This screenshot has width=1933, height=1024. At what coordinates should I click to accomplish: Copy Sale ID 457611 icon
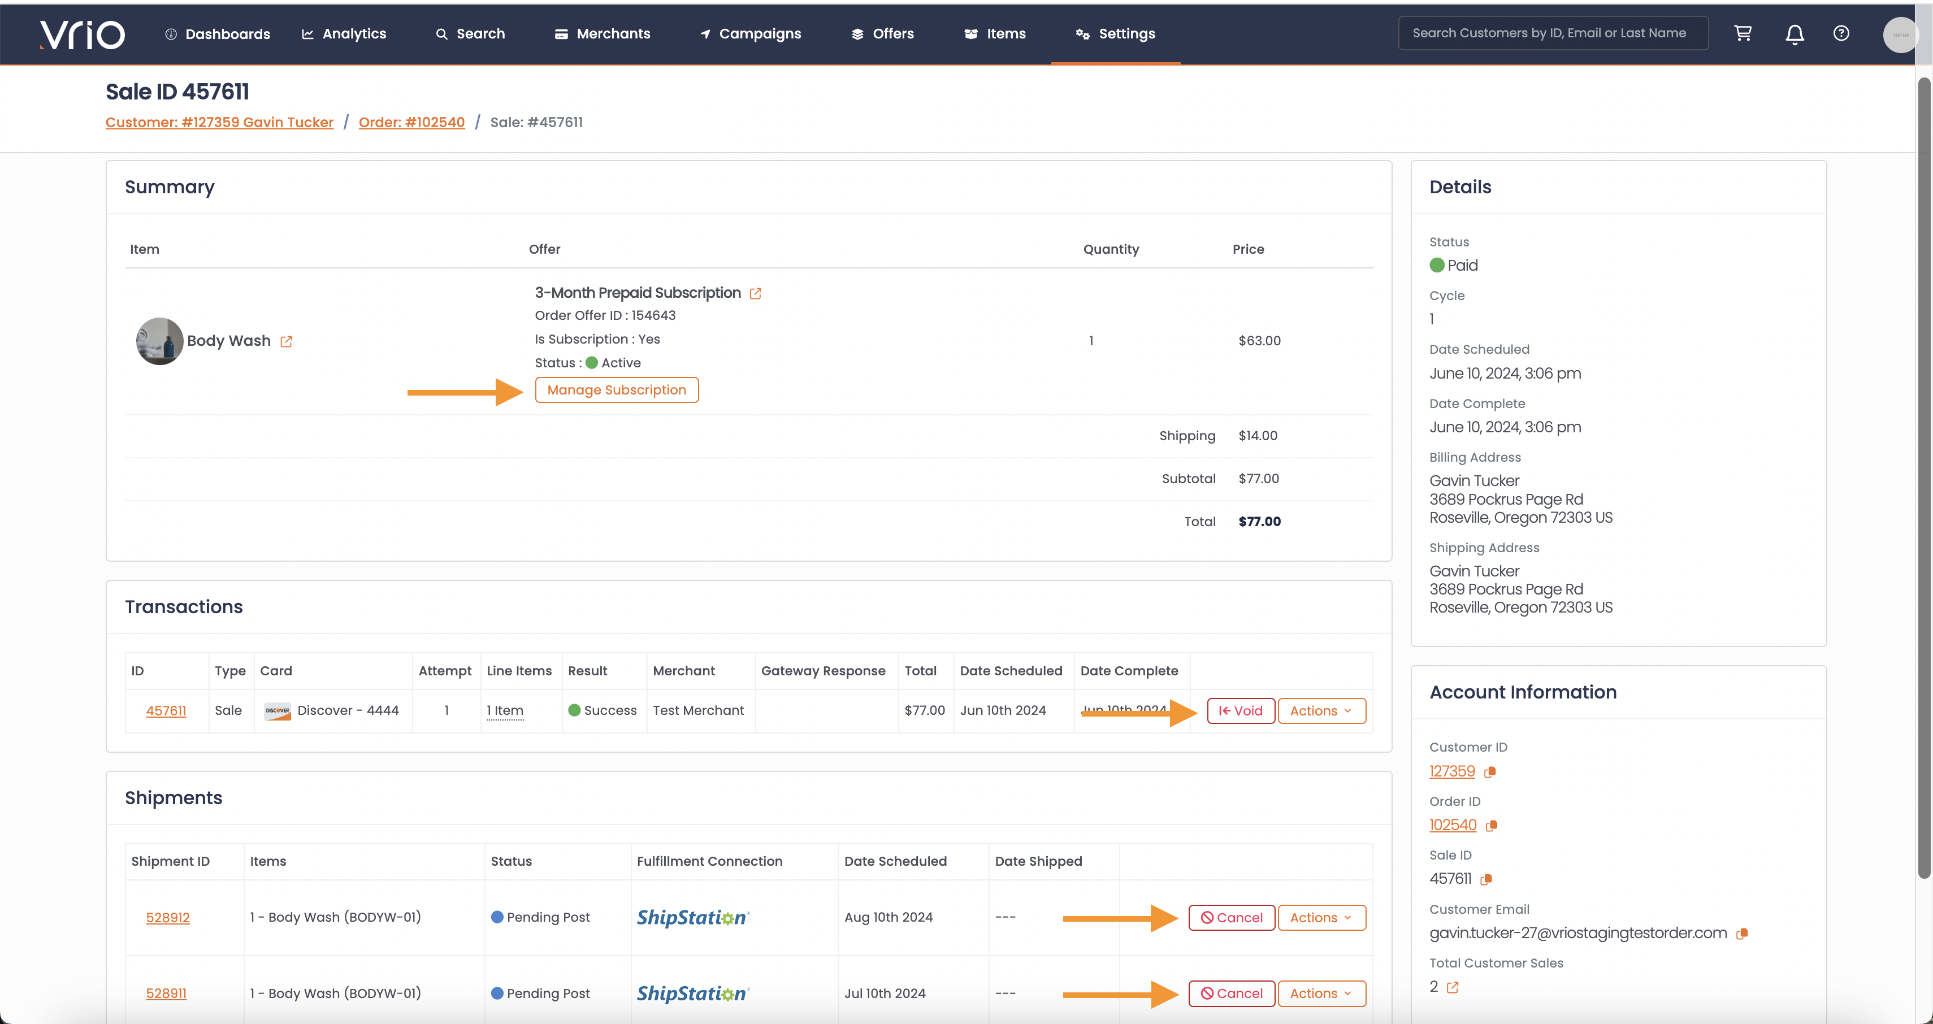pos(1486,879)
